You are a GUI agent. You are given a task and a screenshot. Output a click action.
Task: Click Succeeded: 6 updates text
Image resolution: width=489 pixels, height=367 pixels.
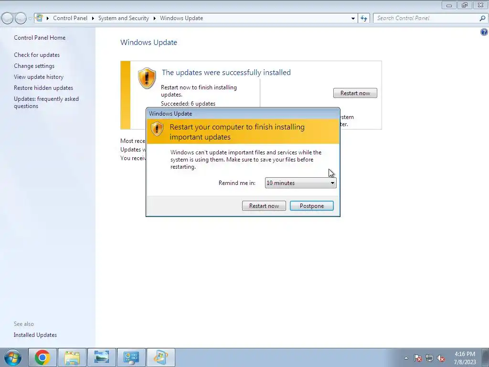[188, 103]
